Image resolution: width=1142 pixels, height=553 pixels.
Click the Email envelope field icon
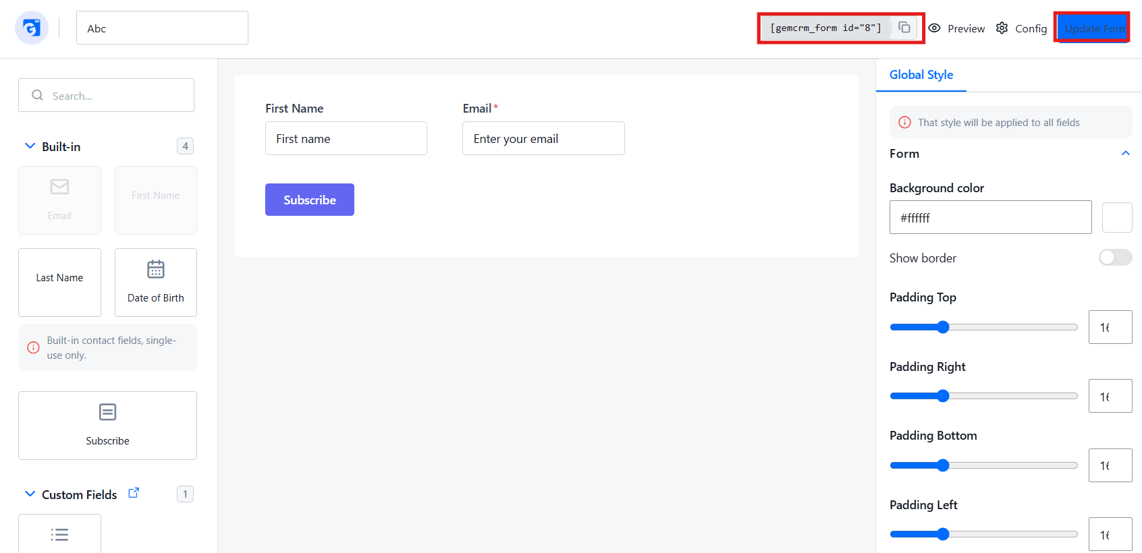pyautogui.click(x=59, y=187)
